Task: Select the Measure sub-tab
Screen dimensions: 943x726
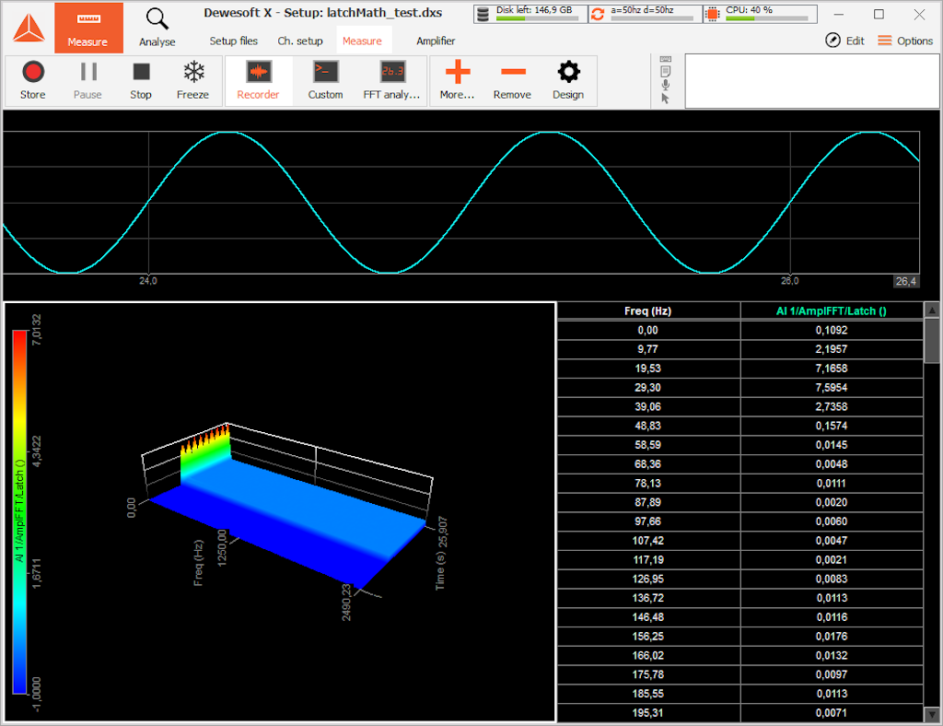Action: tap(362, 41)
